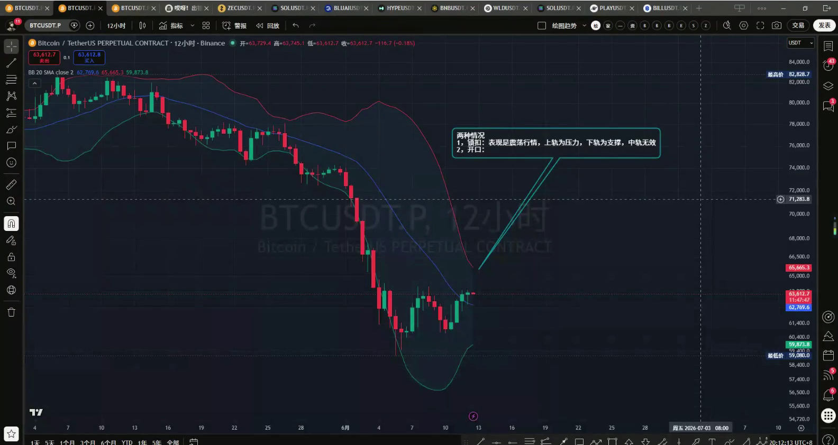
Task: Open chart settings hexagon icon
Action: [x=744, y=25]
